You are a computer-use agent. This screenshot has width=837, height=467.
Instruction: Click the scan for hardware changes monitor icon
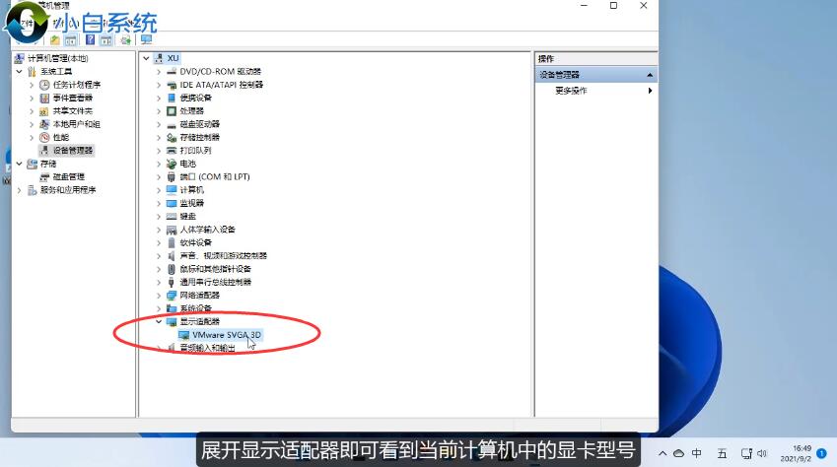coord(146,40)
